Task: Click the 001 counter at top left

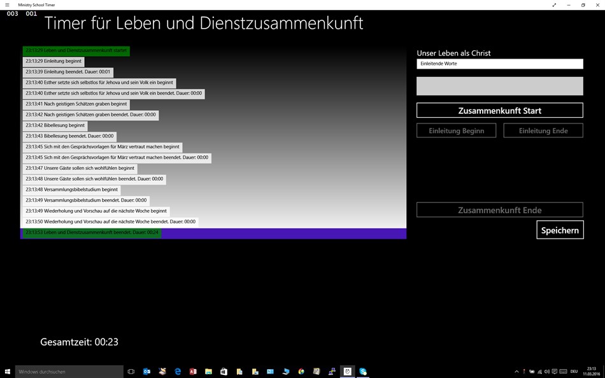Action: (31, 14)
